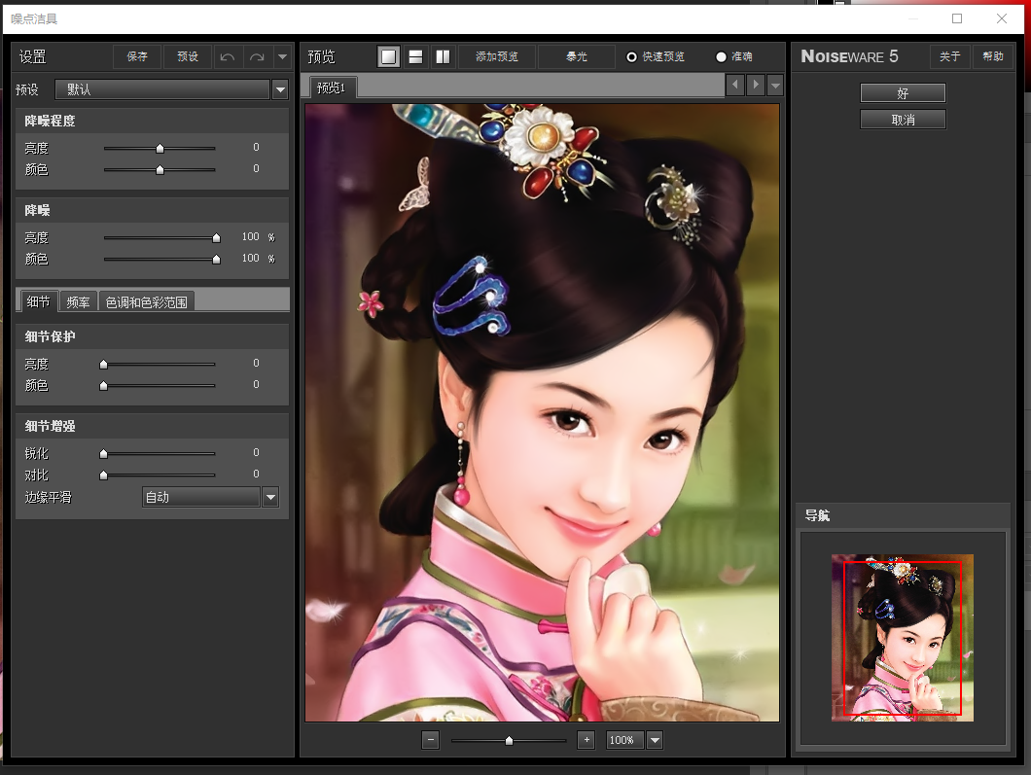Select the 预览1 preview tab
This screenshot has width=1031, height=775.
[x=331, y=88]
